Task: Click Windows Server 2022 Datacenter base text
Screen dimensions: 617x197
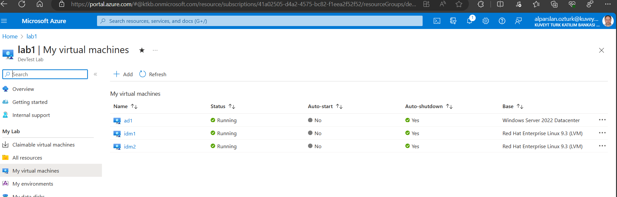Action: (541, 120)
